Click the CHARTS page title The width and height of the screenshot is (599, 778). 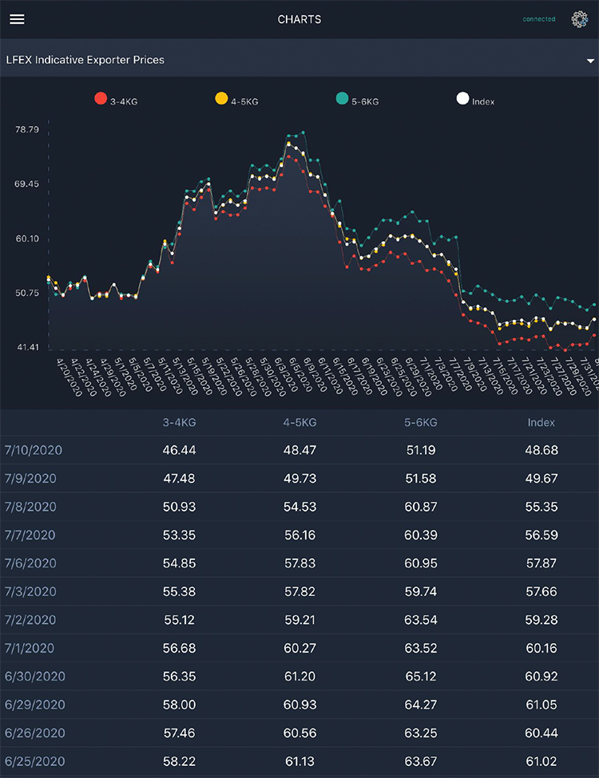(x=299, y=19)
